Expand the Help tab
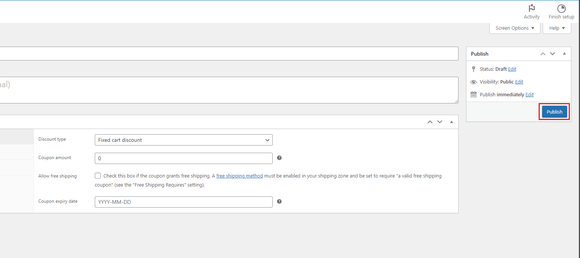Screen dimensions: 580x258 click(x=557, y=28)
